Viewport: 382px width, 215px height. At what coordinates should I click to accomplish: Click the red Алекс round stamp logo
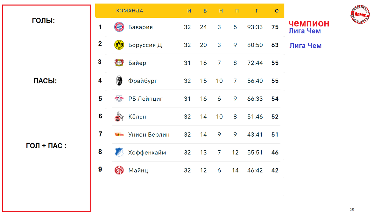(x=360, y=15)
